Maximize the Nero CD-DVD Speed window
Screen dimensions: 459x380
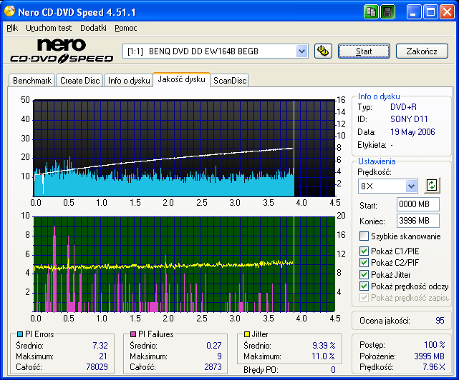click(x=430, y=12)
